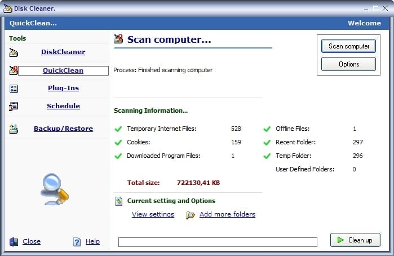Click the Schedule calendar icon

click(x=14, y=107)
